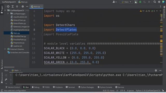Open the Project sidebar tool window
The height and width of the screenshot is (93, 166).
tap(2, 10)
